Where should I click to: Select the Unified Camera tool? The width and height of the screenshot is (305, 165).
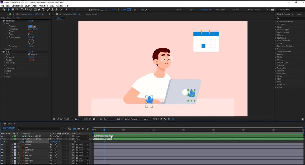[26, 9]
